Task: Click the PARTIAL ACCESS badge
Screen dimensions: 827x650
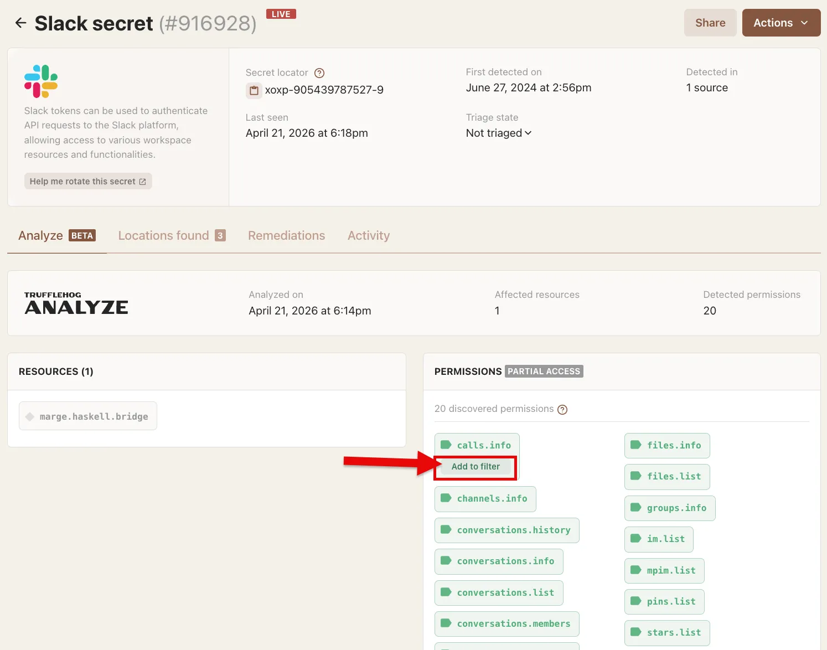Action: coord(544,371)
